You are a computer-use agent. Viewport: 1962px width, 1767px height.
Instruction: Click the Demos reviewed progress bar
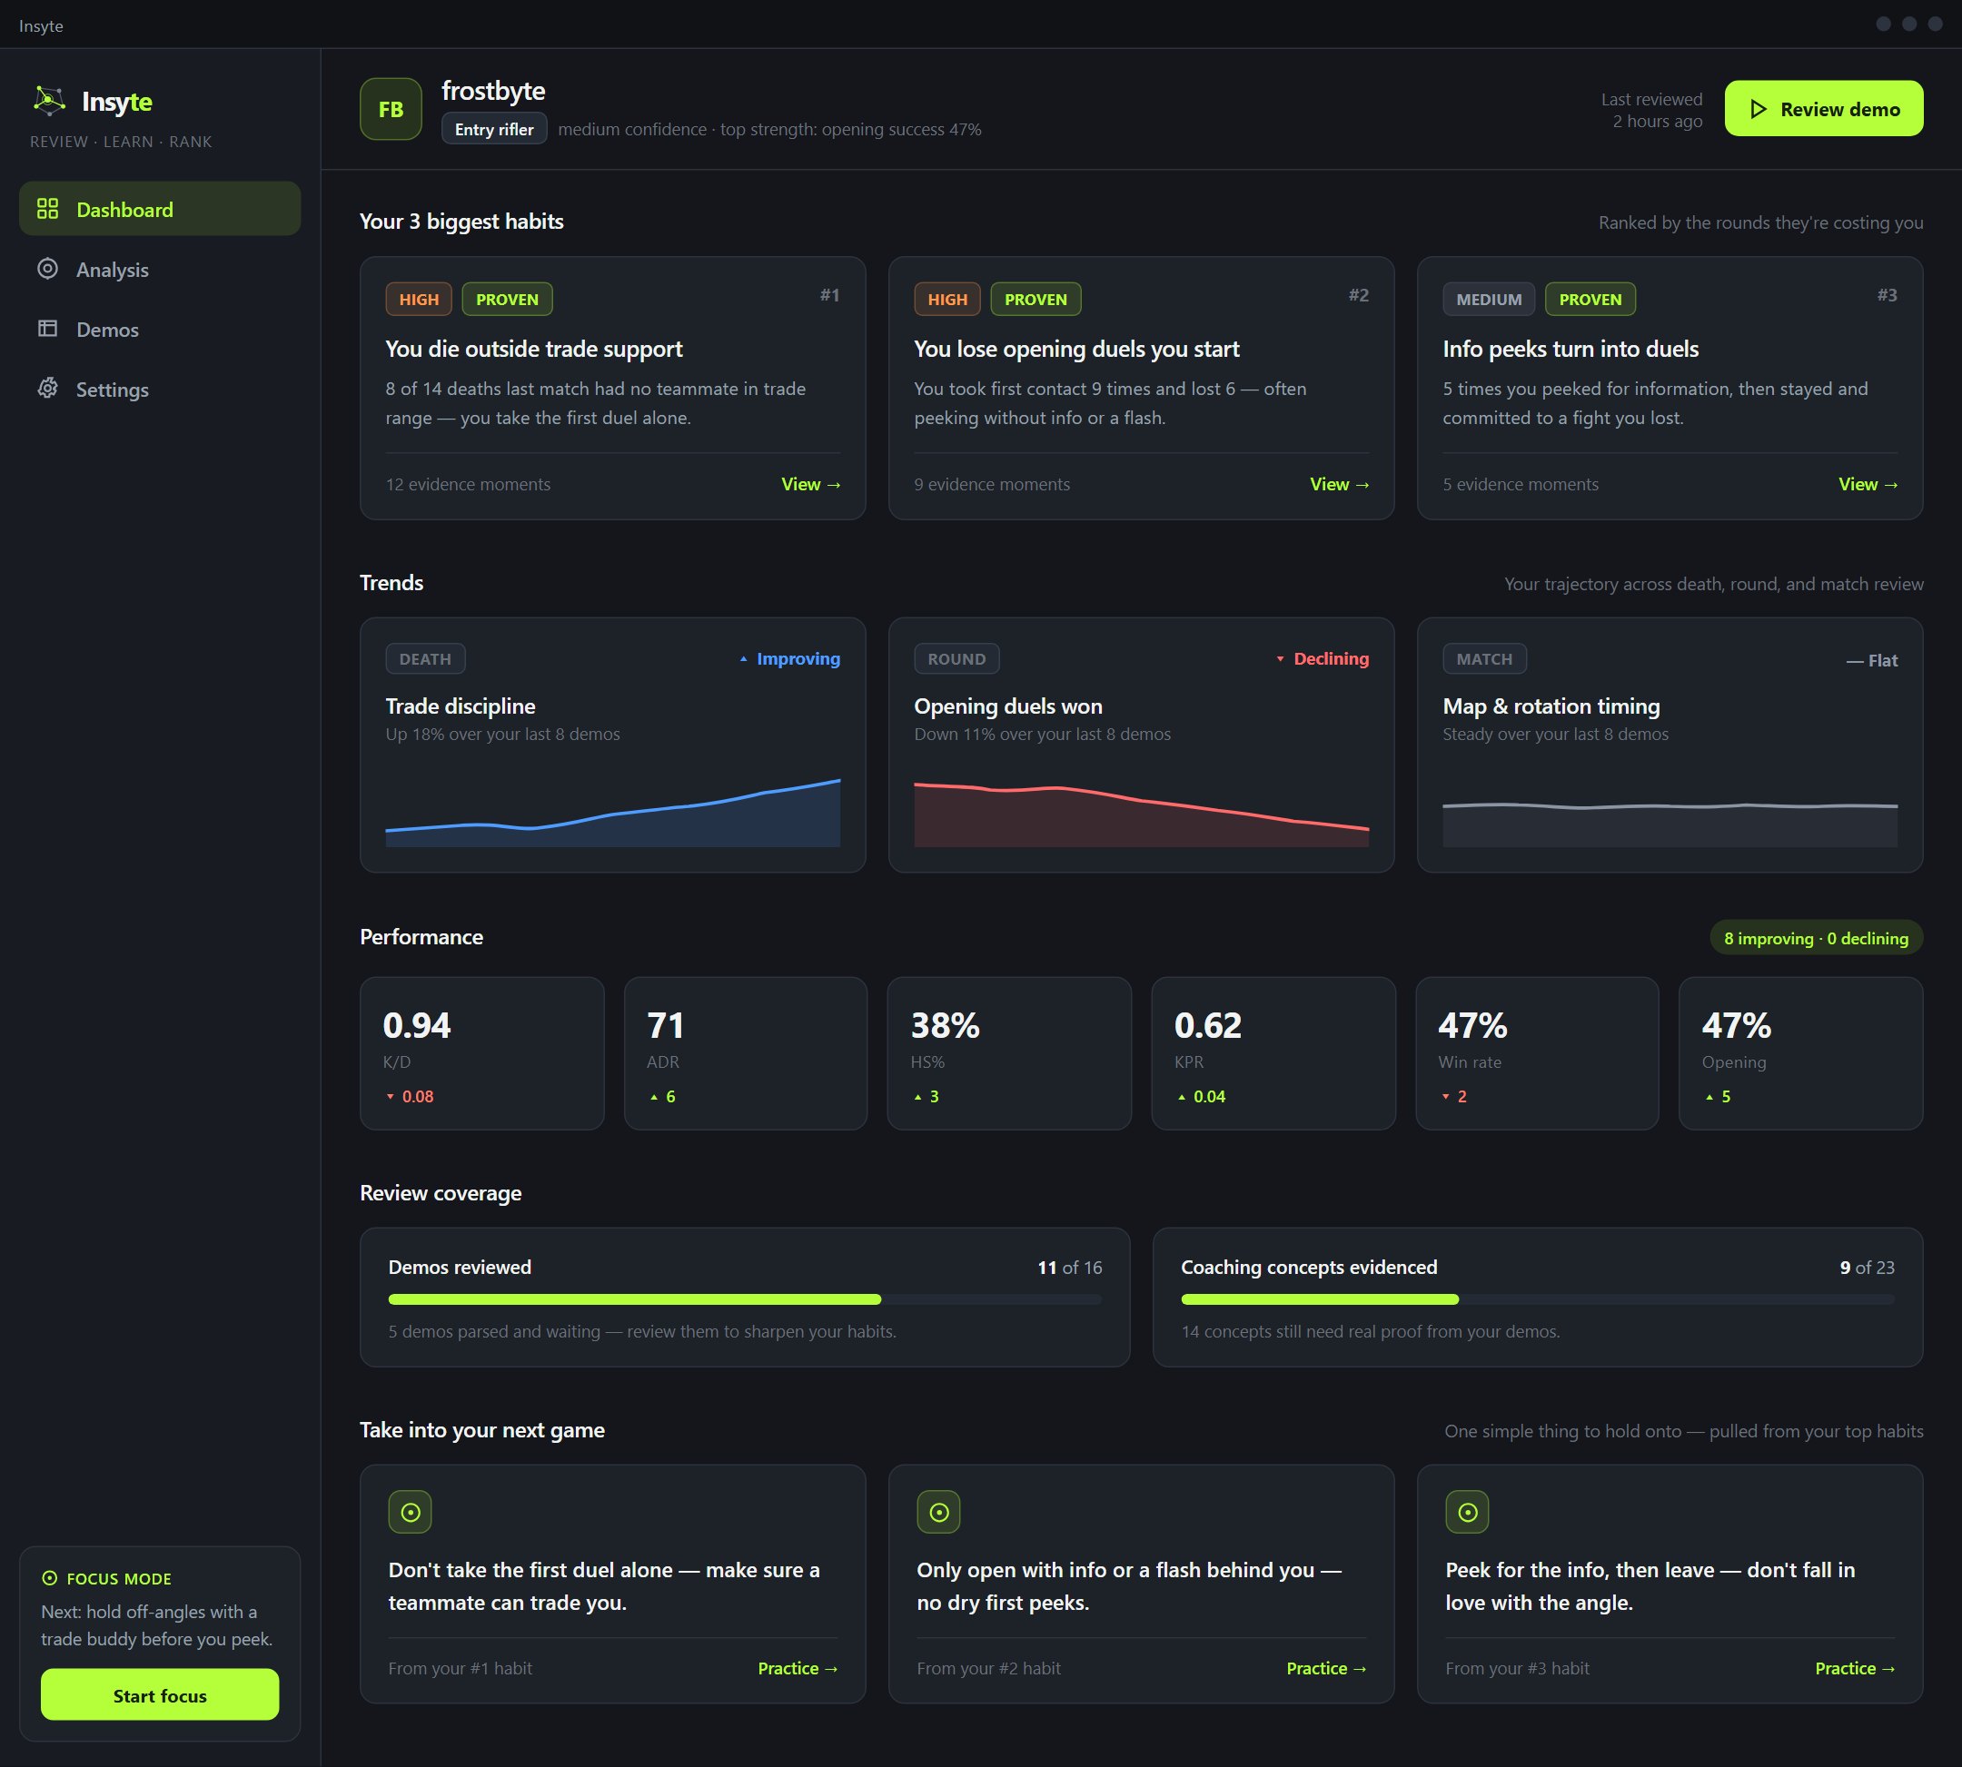(x=745, y=1300)
